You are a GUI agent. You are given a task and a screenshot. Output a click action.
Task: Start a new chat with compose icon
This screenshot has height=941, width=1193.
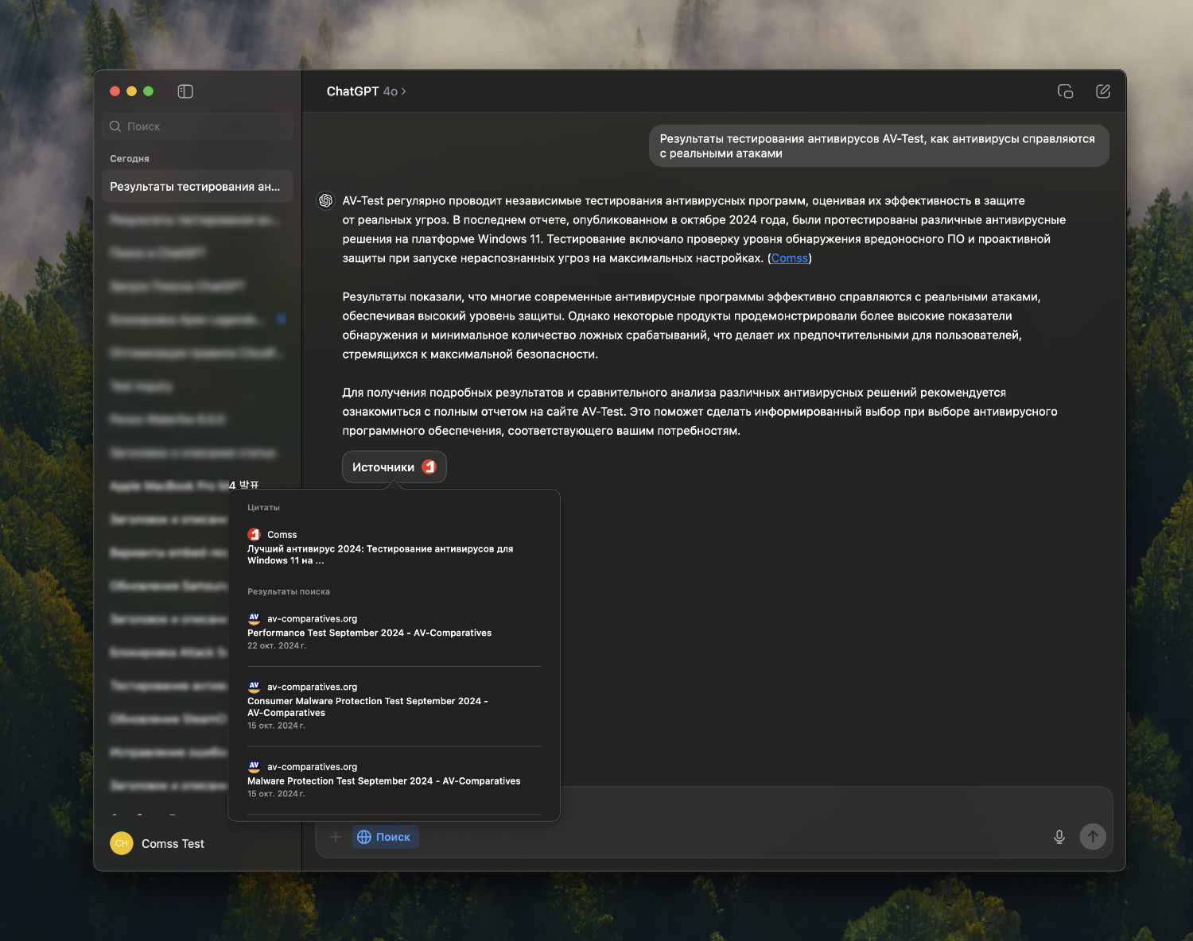(x=1103, y=91)
